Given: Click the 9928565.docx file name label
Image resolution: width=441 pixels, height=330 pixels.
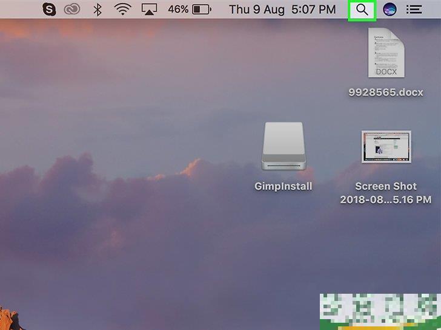Looking at the screenshot, I should pyautogui.click(x=386, y=92).
